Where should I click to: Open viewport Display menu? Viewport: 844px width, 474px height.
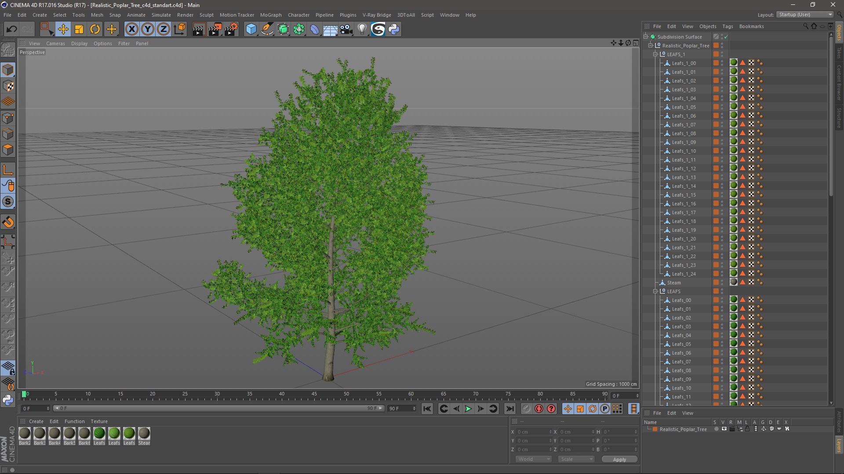pyautogui.click(x=79, y=43)
